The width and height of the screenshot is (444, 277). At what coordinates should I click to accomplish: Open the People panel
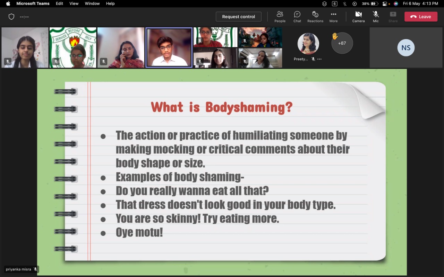(280, 16)
